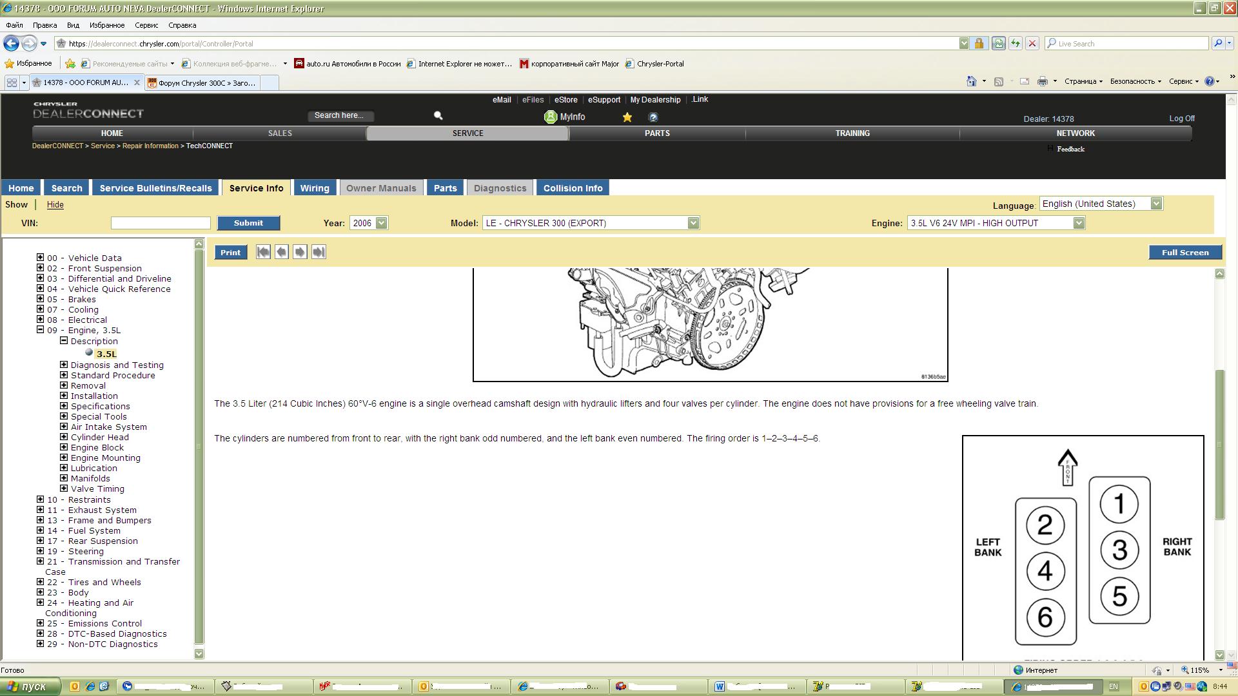Select the 3.5L tree item
Viewport: 1238px width, 696px height.
tap(106, 354)
